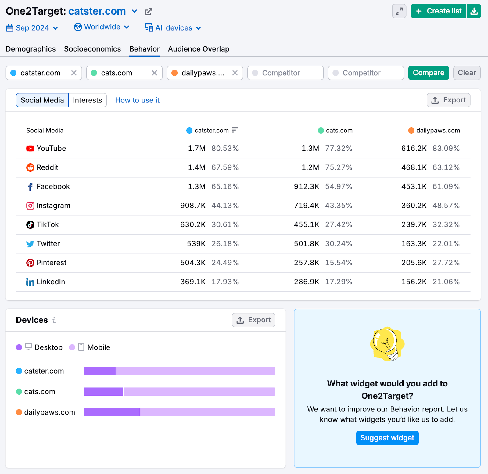Open the report via the external link icon
Viewport: 488px width, 474px height.
149,11
